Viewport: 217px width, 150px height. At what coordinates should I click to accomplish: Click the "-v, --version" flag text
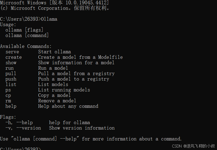[23, 128]
